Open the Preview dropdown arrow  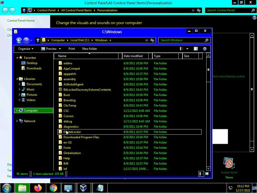pos(60,49)
